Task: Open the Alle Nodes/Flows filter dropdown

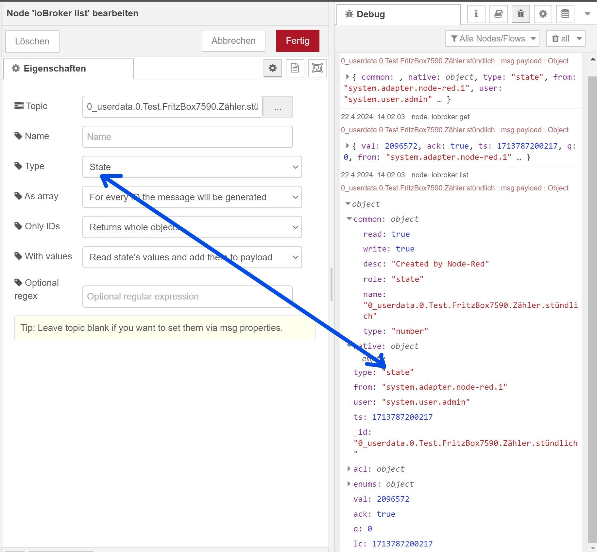Action: (x=492, y=39)
